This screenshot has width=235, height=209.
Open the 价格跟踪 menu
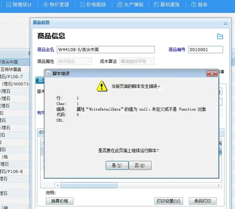(93, 5)
